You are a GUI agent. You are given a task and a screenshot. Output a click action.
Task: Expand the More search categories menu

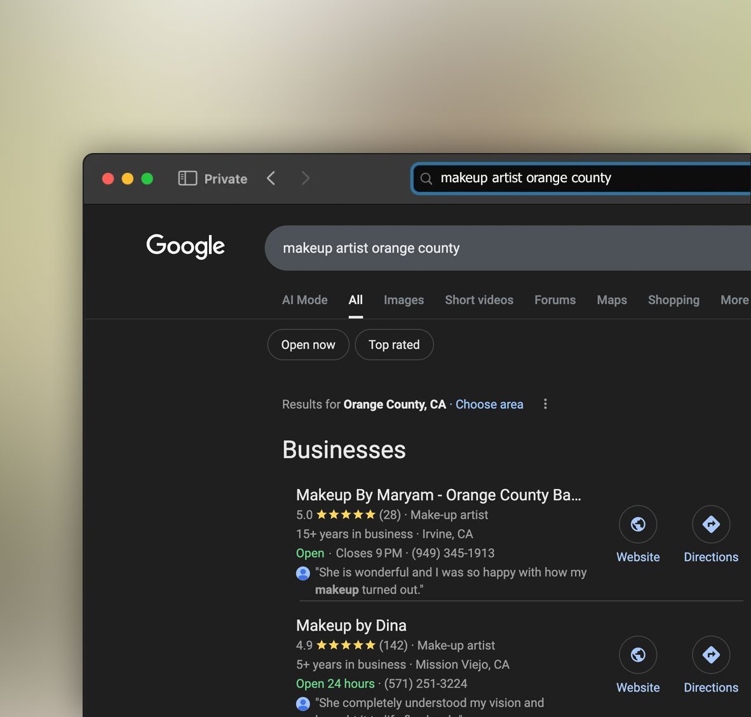pyautogui.click(x=734, y=300)
